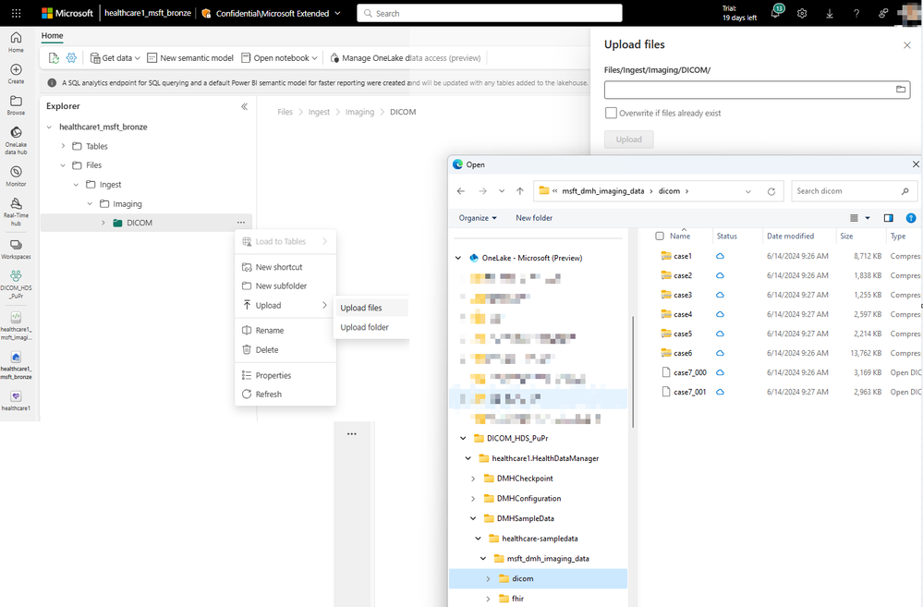The width and height of the screenshot is (923, 607).
Task: Expand the DICOM folder in Explorer
Action: pos(103,223)
